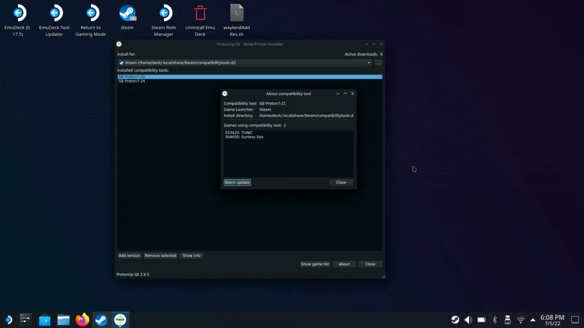Image resolution: width=584 pixels, height=328 pixels.
Task: Expand the hidden system tray icons arrow
Action: click(x=533, y=320)
